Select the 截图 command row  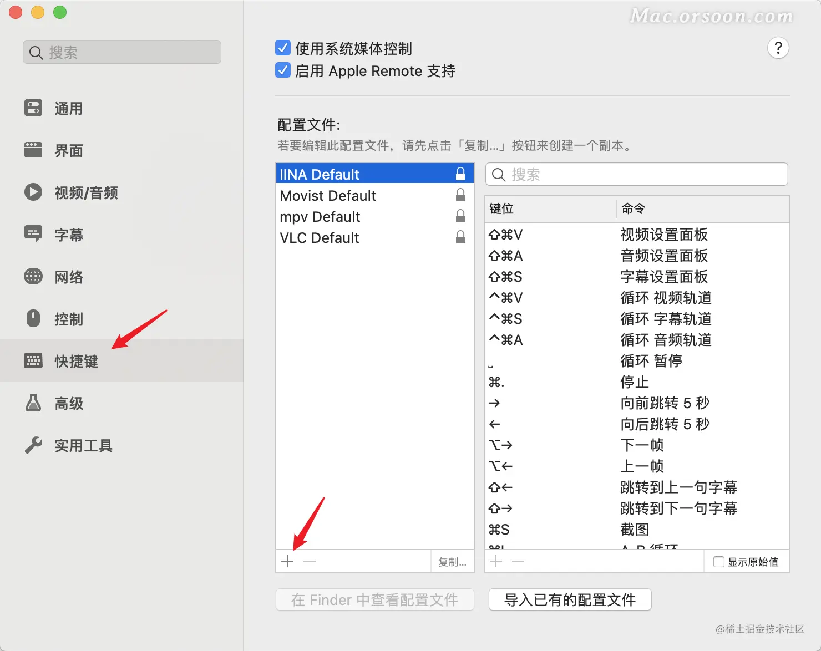pos(637,530)
